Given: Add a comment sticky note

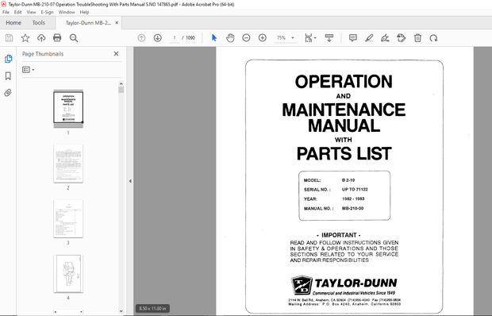Looking at the screenshot, I should click(353, 38).
